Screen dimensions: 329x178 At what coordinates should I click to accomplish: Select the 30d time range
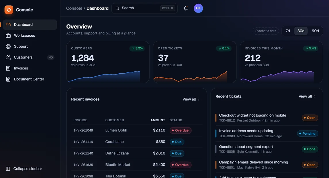(x=301, y=31)
